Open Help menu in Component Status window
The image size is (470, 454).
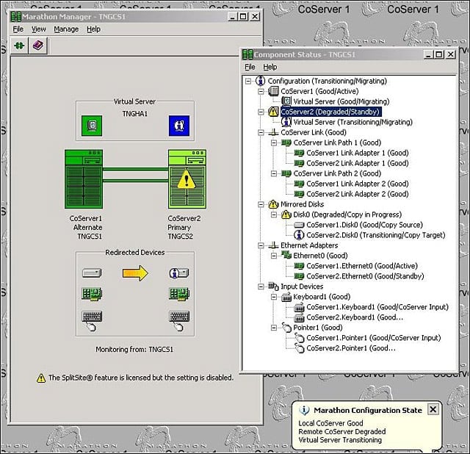[270, 67]
